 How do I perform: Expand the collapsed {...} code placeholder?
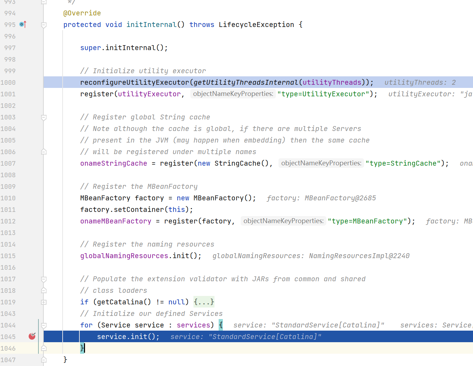point(204,302)
